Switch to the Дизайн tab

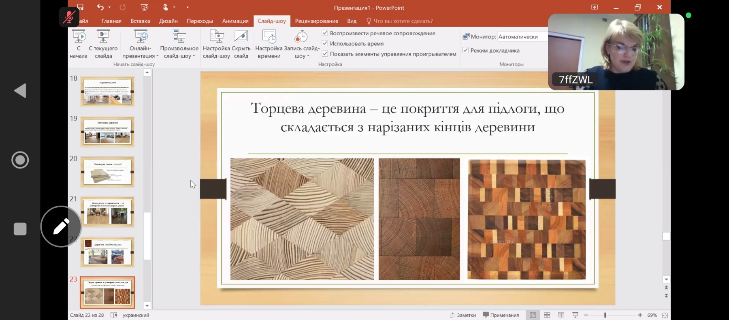click(168, 21)
